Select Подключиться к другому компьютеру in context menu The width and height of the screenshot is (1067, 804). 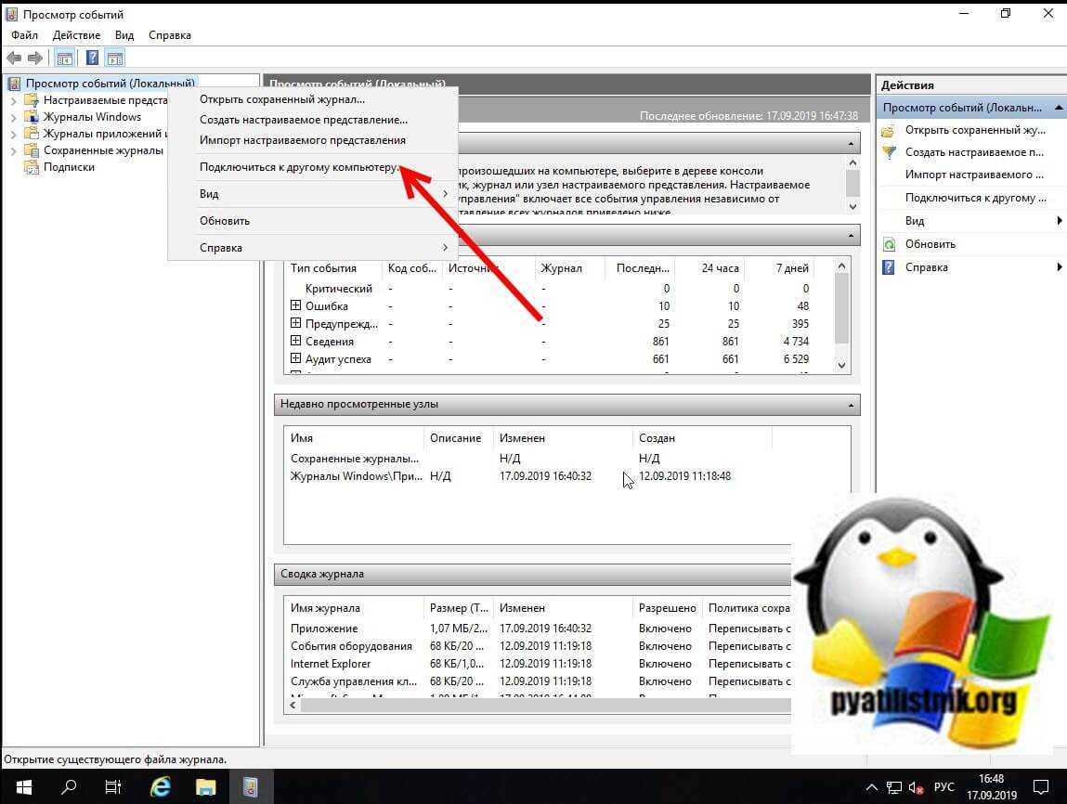point(300,168)
